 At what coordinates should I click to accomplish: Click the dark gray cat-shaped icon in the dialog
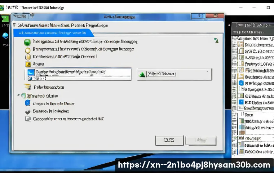pyautogui.click(x=28, y=111)
